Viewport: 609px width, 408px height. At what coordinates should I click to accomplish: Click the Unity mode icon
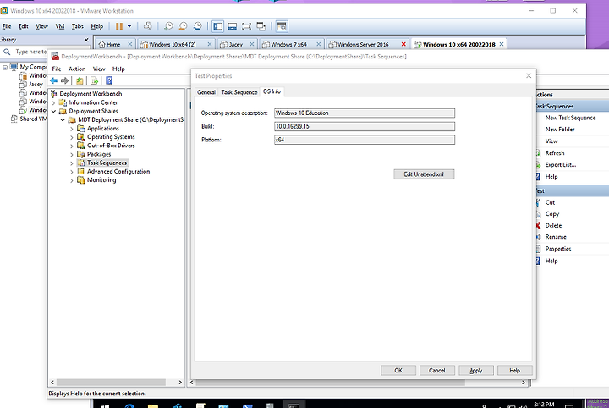[x=261, y=26]
